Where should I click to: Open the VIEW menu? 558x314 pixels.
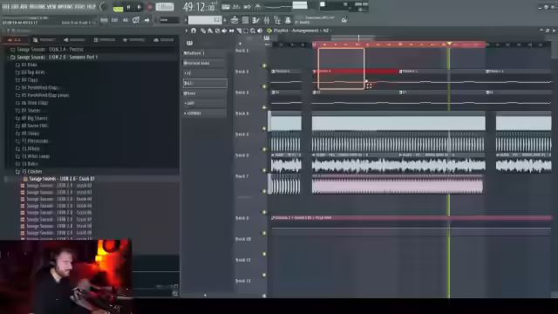50,6
